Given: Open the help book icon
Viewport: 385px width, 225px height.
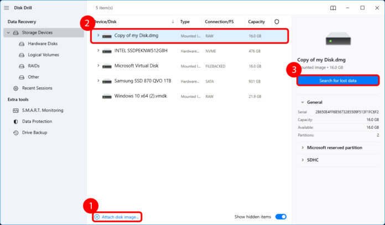Looking at the screenshot, I should coord(333,8).
